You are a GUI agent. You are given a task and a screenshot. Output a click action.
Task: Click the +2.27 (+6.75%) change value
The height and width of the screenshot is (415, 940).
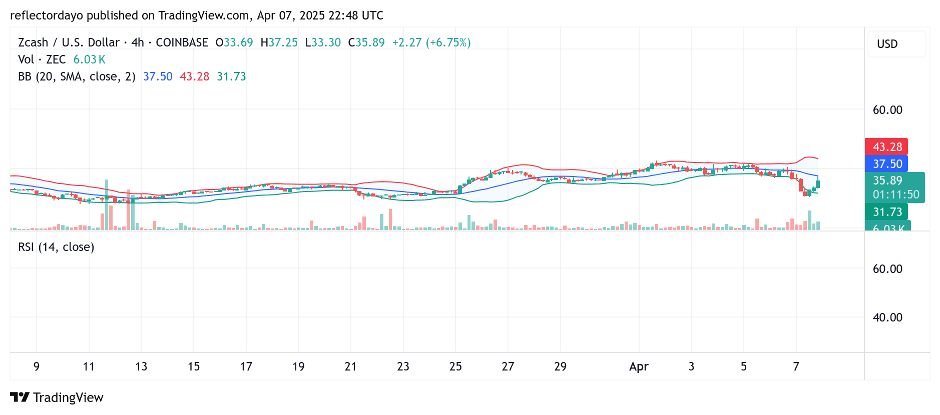[431, 42]
